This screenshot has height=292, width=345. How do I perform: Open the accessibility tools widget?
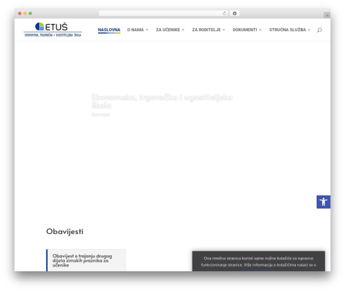click(x=324, y=202)
